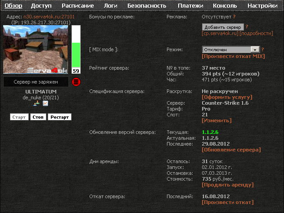The width and height of the screenshot is (284, 213).
Task: Click the server address n30.serva4ok.ru:27101 link
Action: tap(49, 17)
